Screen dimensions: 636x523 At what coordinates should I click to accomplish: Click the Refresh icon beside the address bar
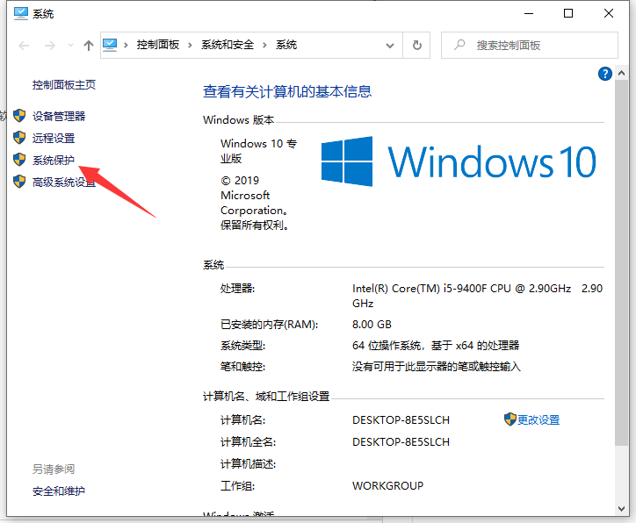pyautogui.click(x=417, y=45)
